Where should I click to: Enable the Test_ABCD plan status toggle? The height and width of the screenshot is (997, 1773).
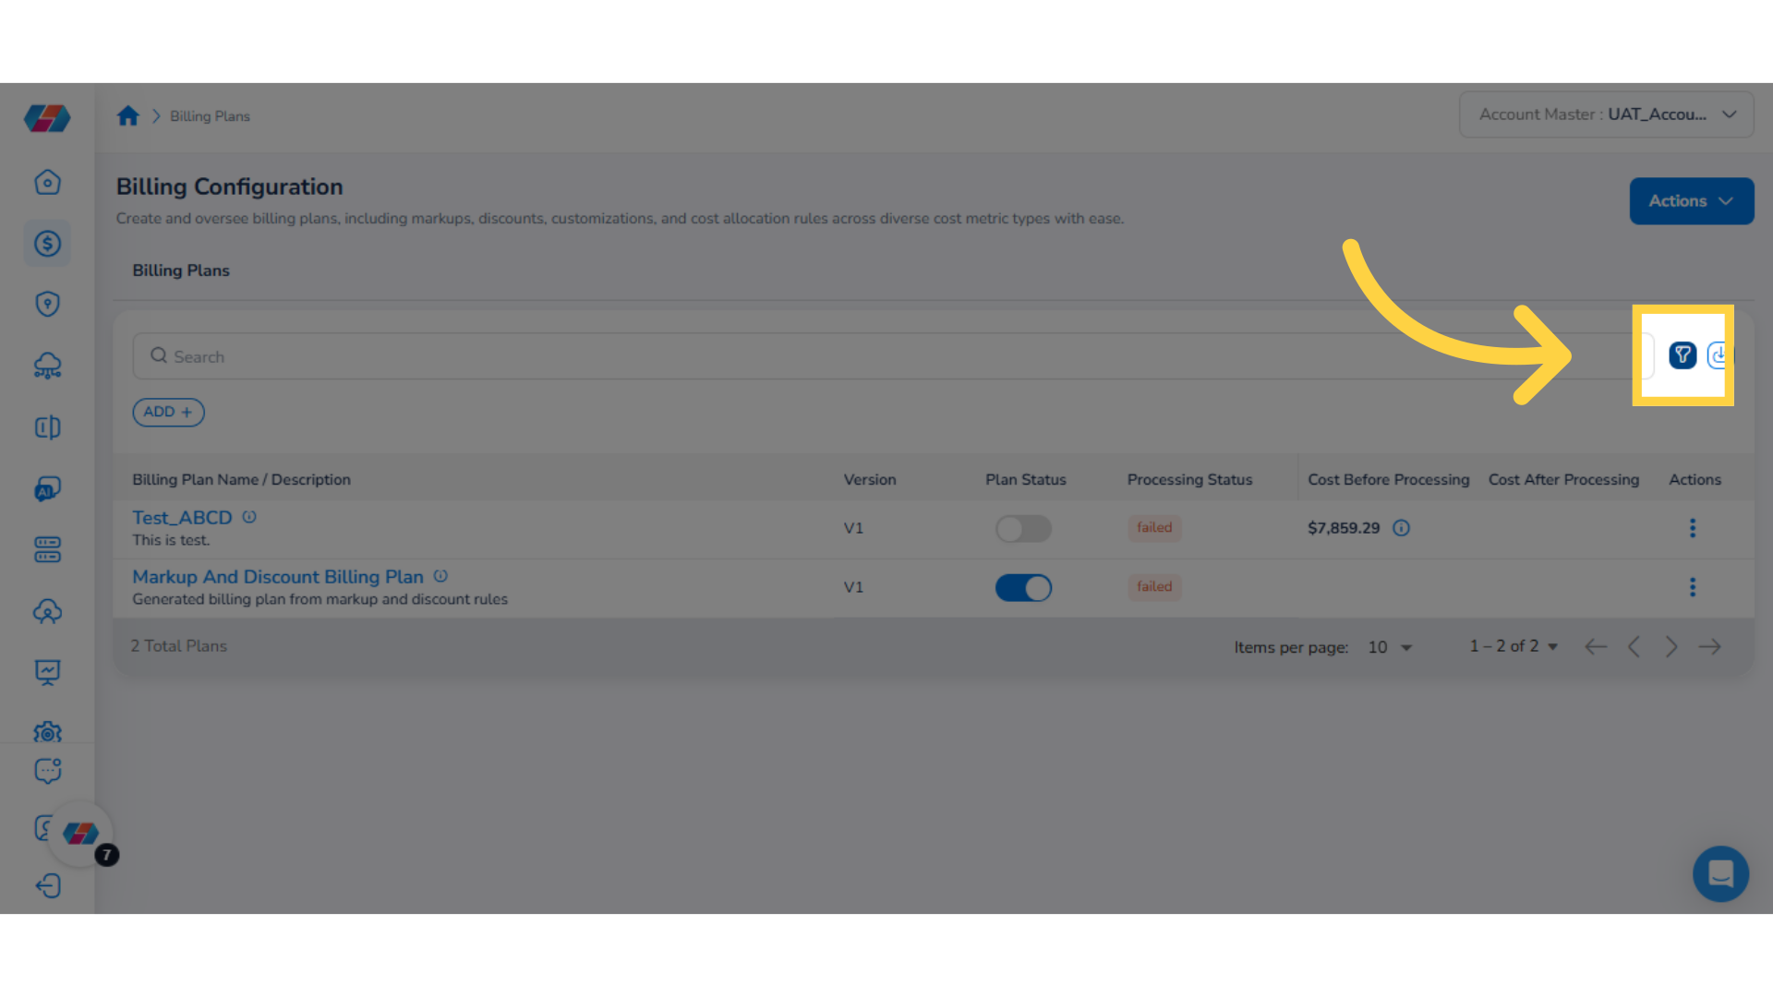[x=1023, y=529]
